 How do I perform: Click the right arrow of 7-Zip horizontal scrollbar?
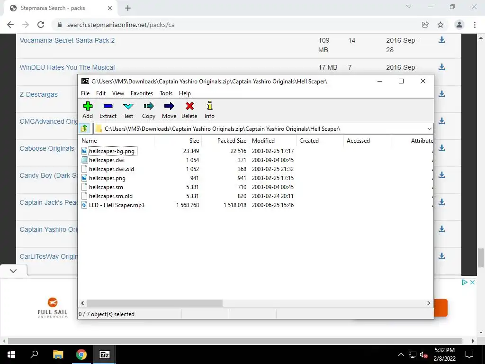[429, 303]
